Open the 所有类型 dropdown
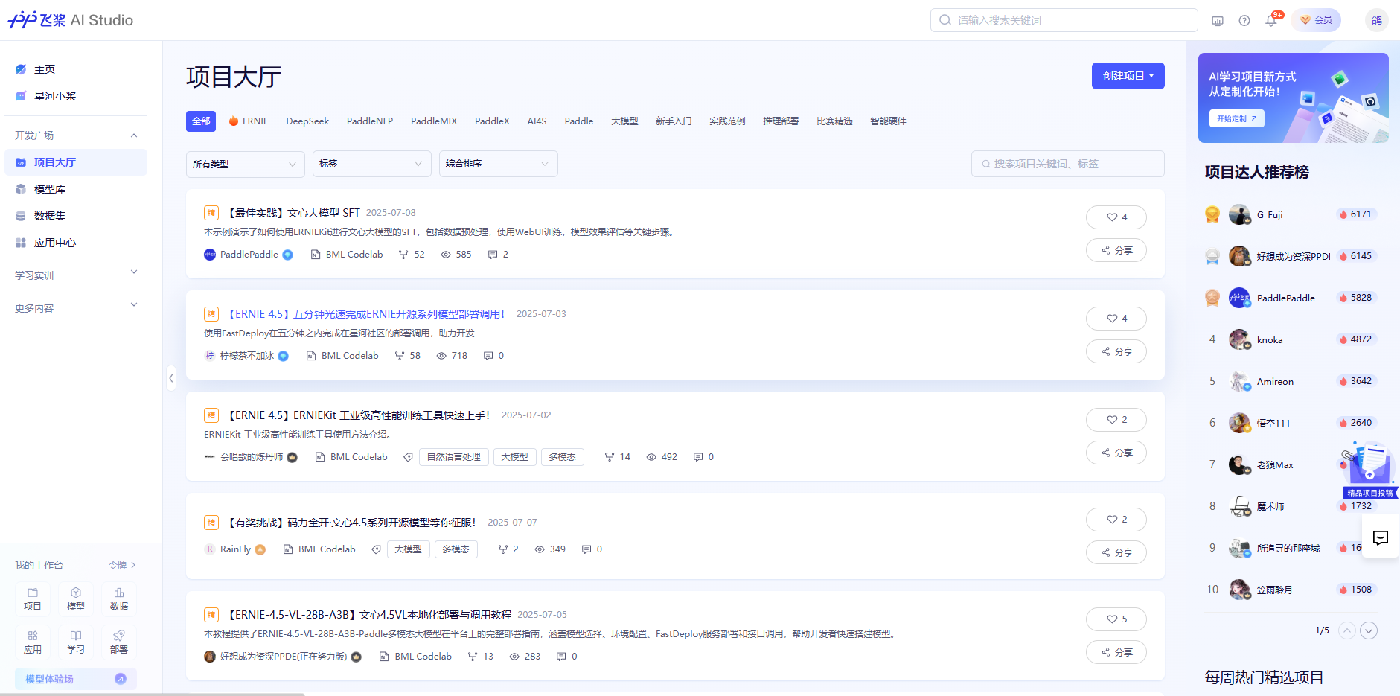Screen dimensions: 1400x696 (x=246, y=164)
